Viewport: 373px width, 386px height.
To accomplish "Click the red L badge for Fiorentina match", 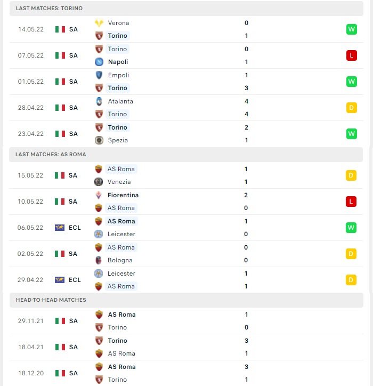I will click(351, 202).
